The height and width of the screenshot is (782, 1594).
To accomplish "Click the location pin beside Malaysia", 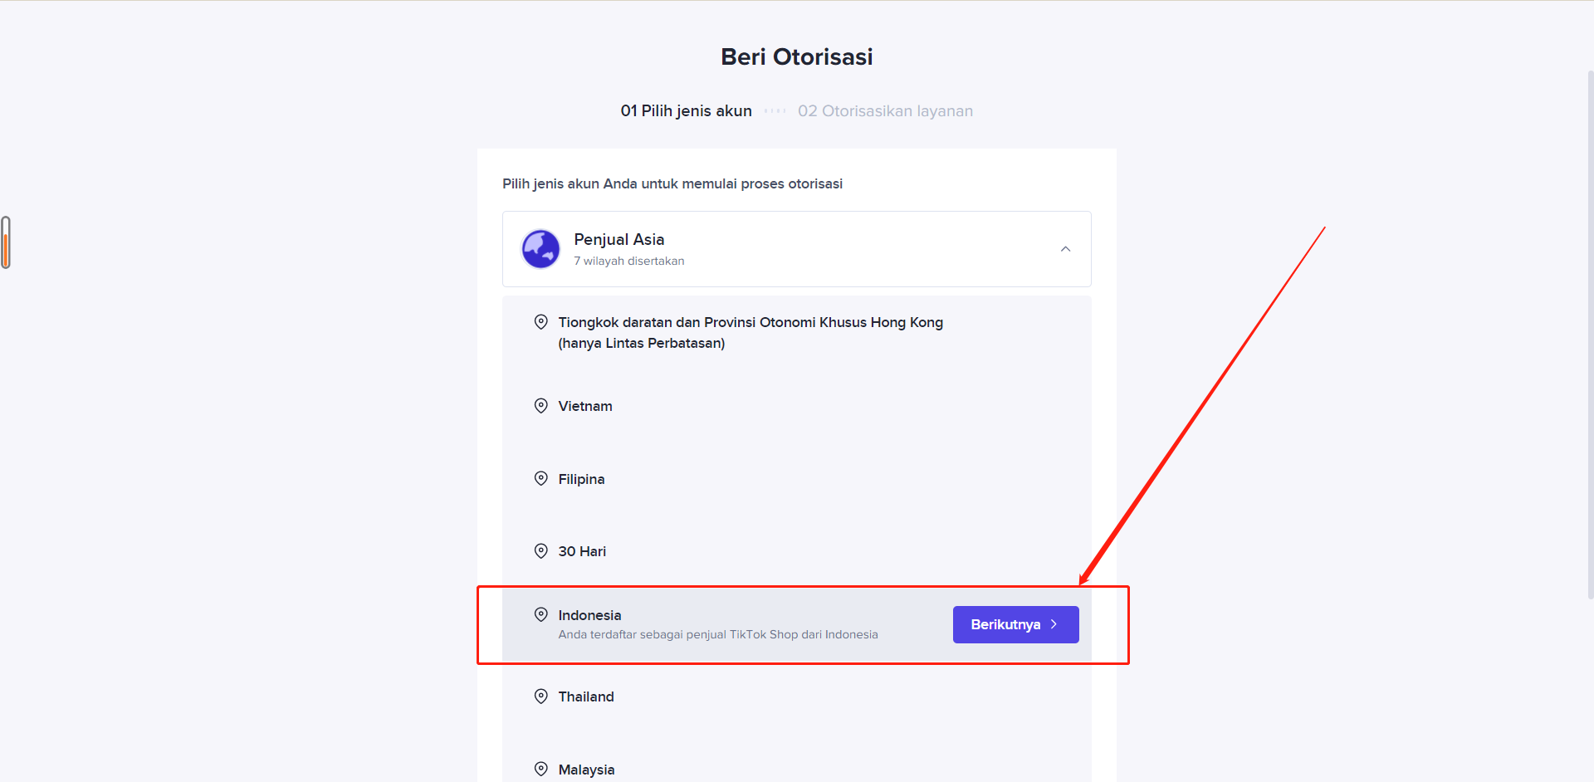I will 541,770.
